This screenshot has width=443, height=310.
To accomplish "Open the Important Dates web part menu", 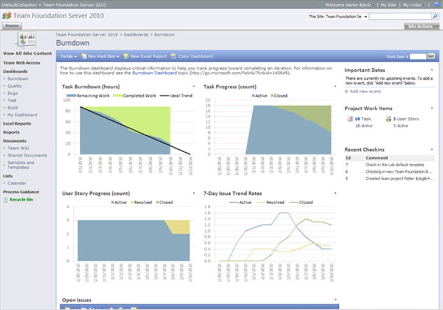I will coord(432,70).
